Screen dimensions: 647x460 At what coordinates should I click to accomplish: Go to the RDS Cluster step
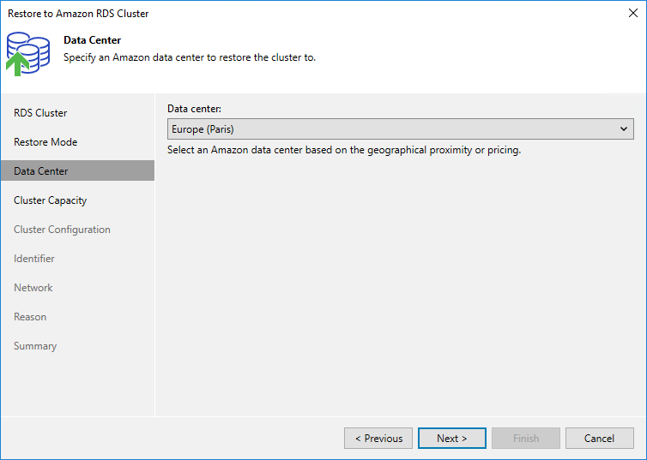coord(40,113)
